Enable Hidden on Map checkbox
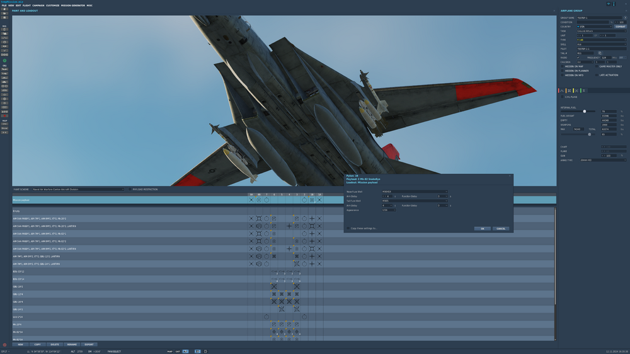 click(x=563, y=66)
